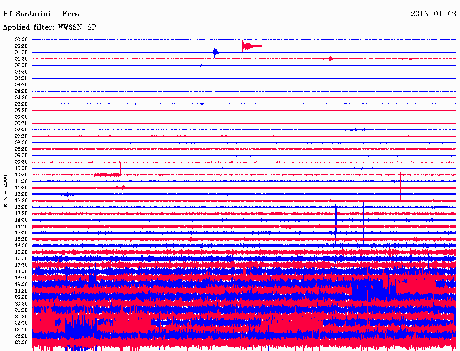The image size is (460, 351).
Task: Click the 19:00 time label
Action: [21, 284]
